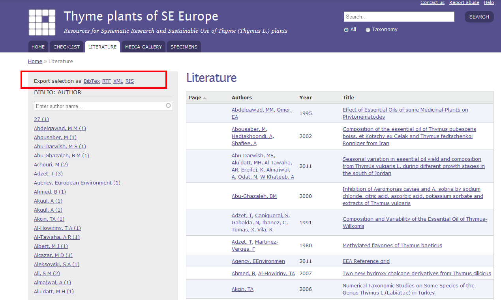The image size is (501, 300).
Task: Export selection as RTF
Action: [x=107, y=81]
